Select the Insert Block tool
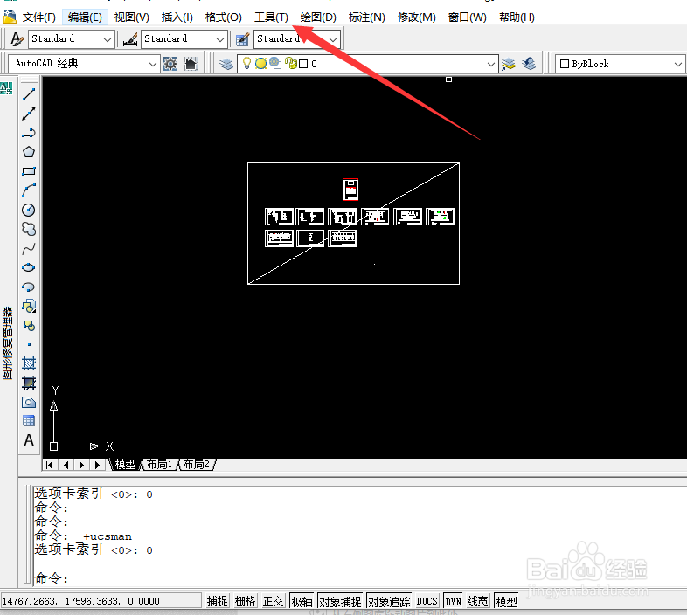The width and height of the screenshot is (687, 615). (x=29, y=306)
